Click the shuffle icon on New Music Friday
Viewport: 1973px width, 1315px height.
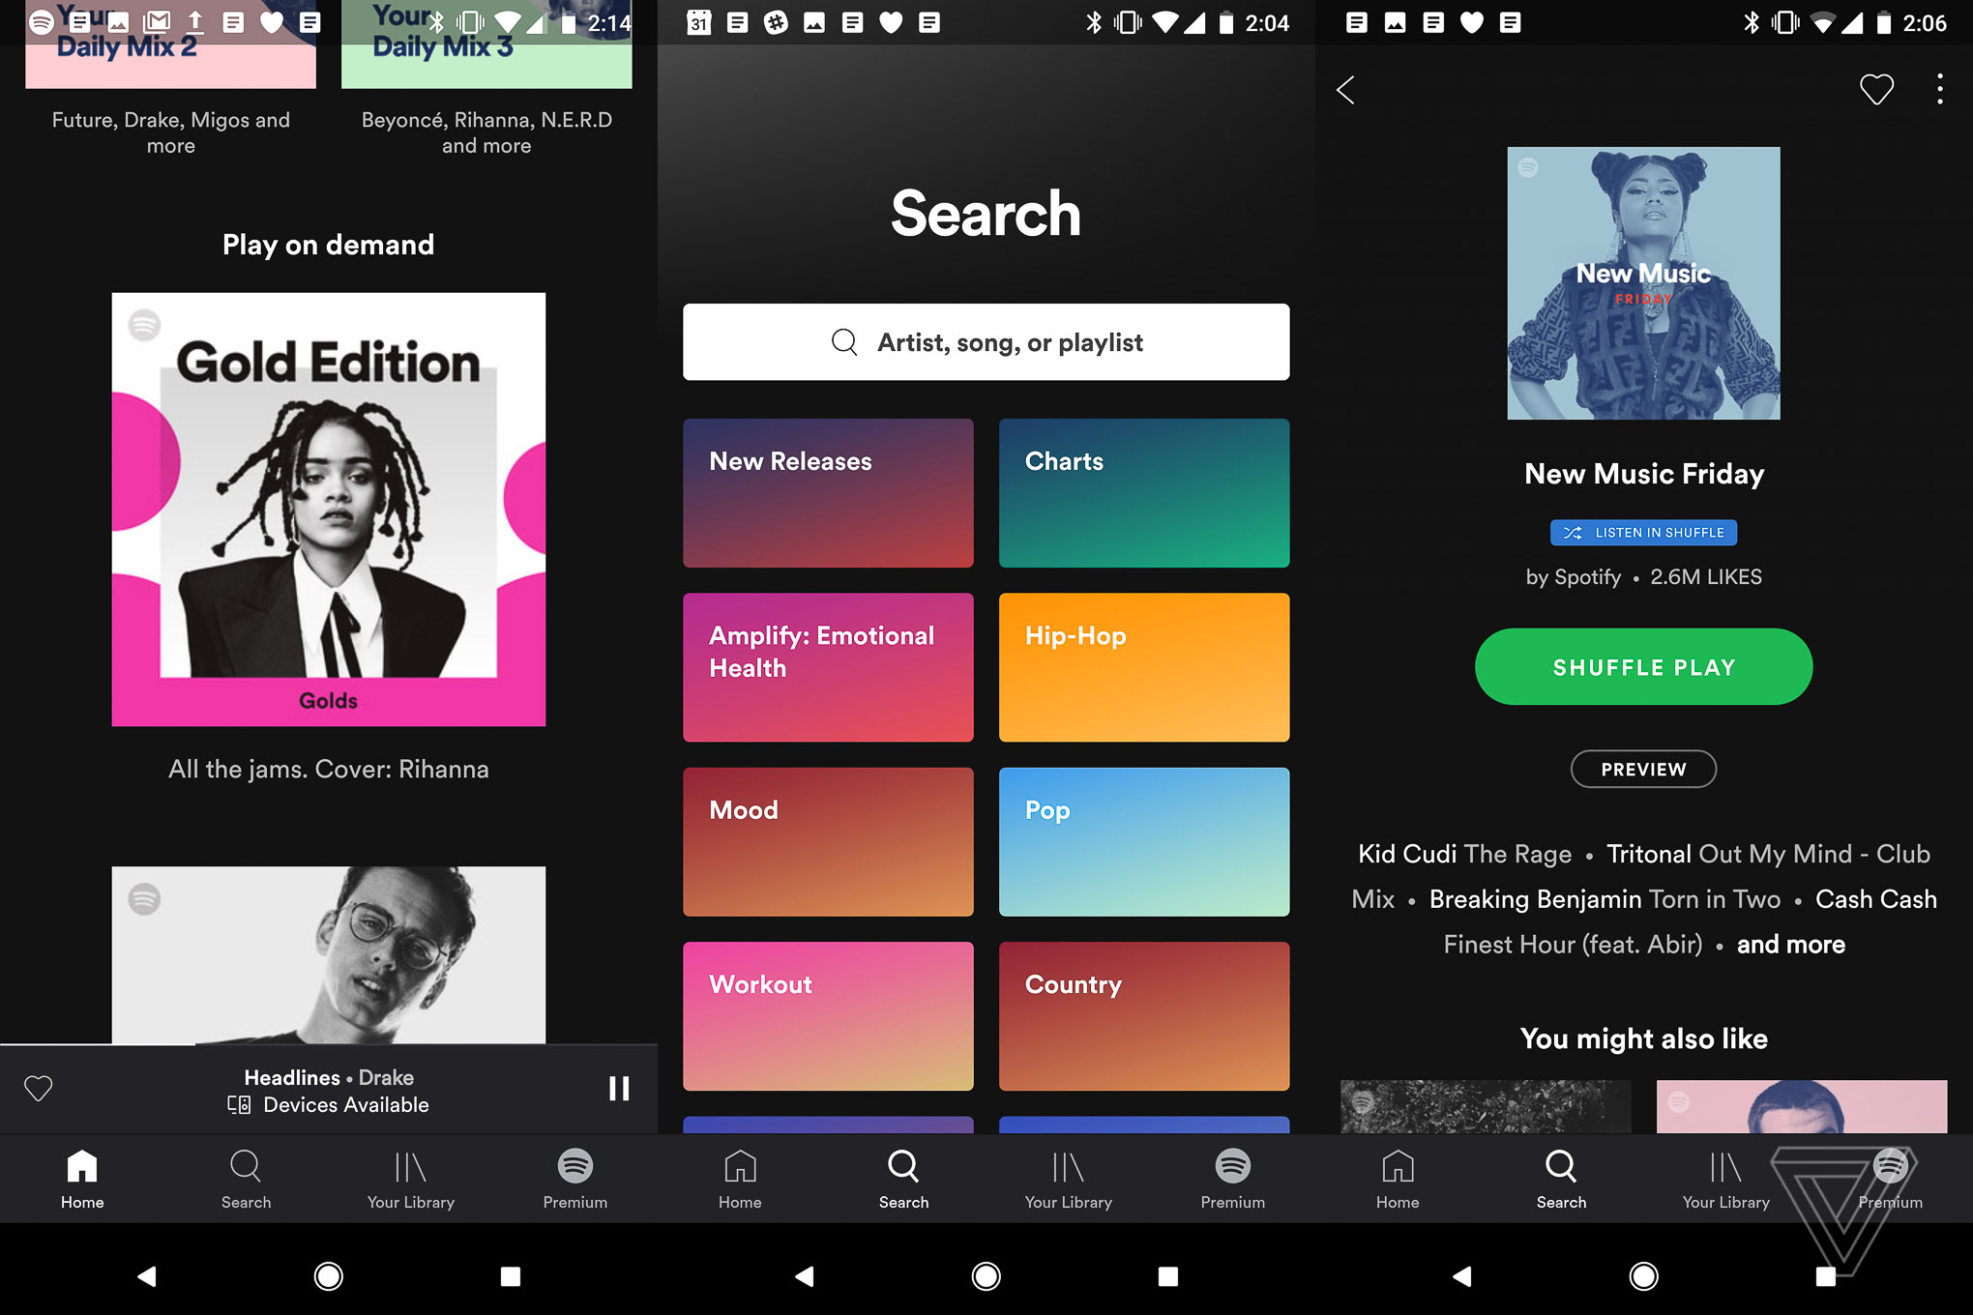1576,531
